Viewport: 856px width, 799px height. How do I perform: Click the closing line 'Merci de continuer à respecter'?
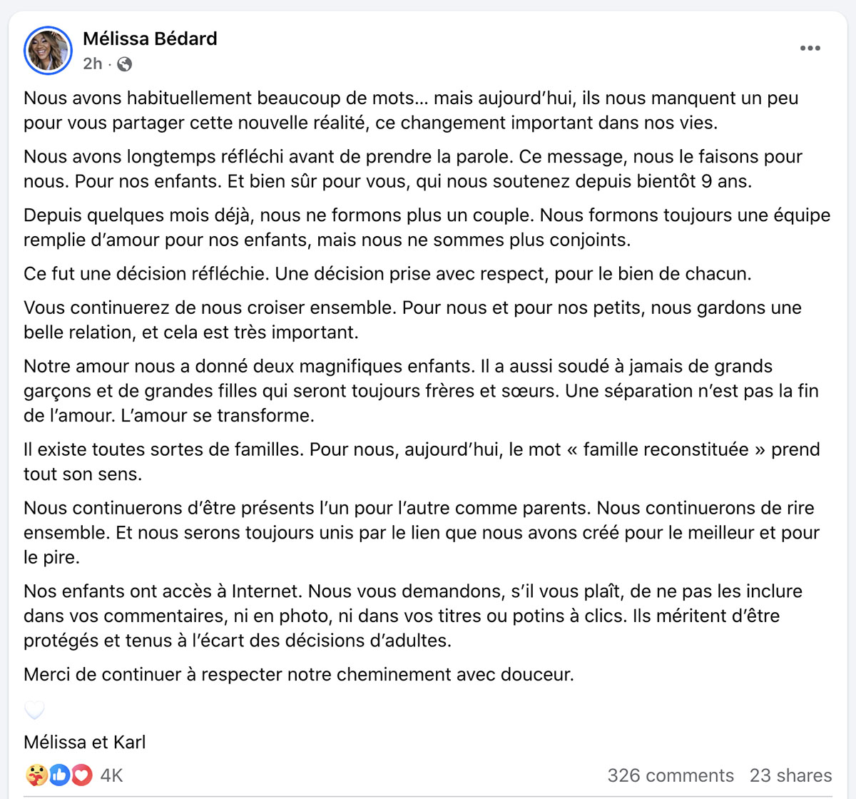pos(299,674)
